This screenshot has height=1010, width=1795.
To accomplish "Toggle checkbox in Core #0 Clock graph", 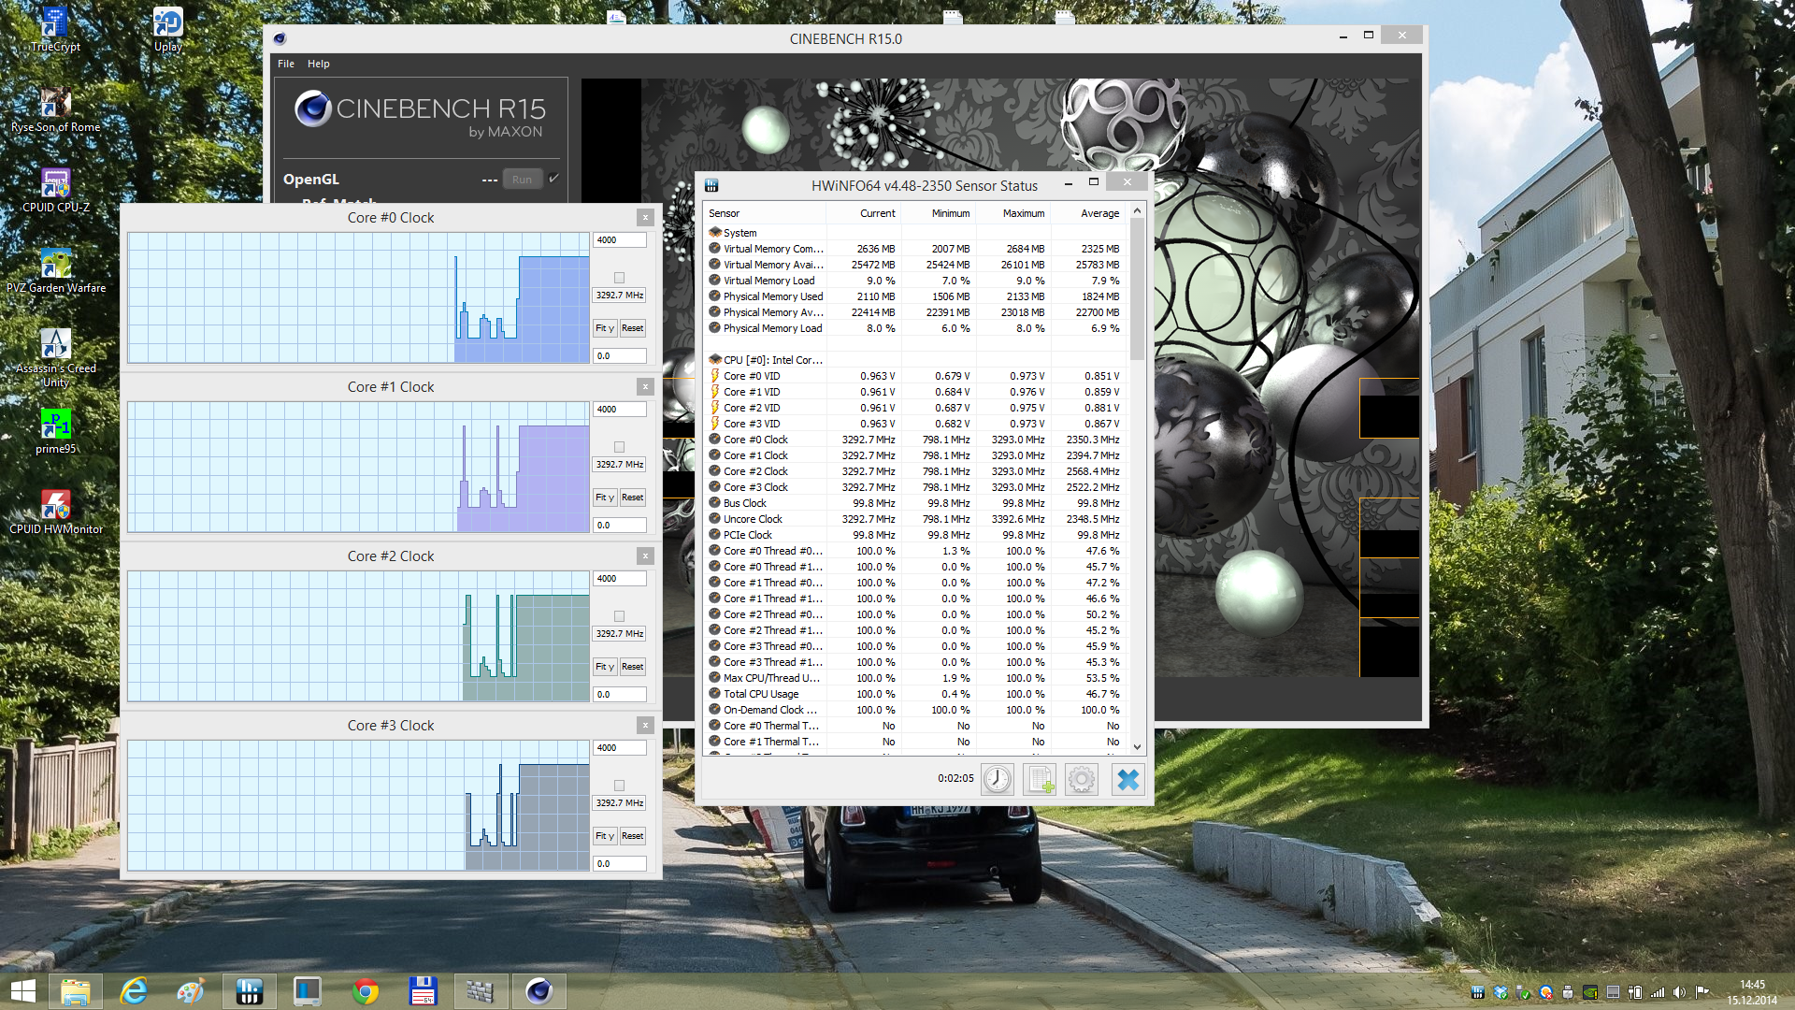I will 619,278.
